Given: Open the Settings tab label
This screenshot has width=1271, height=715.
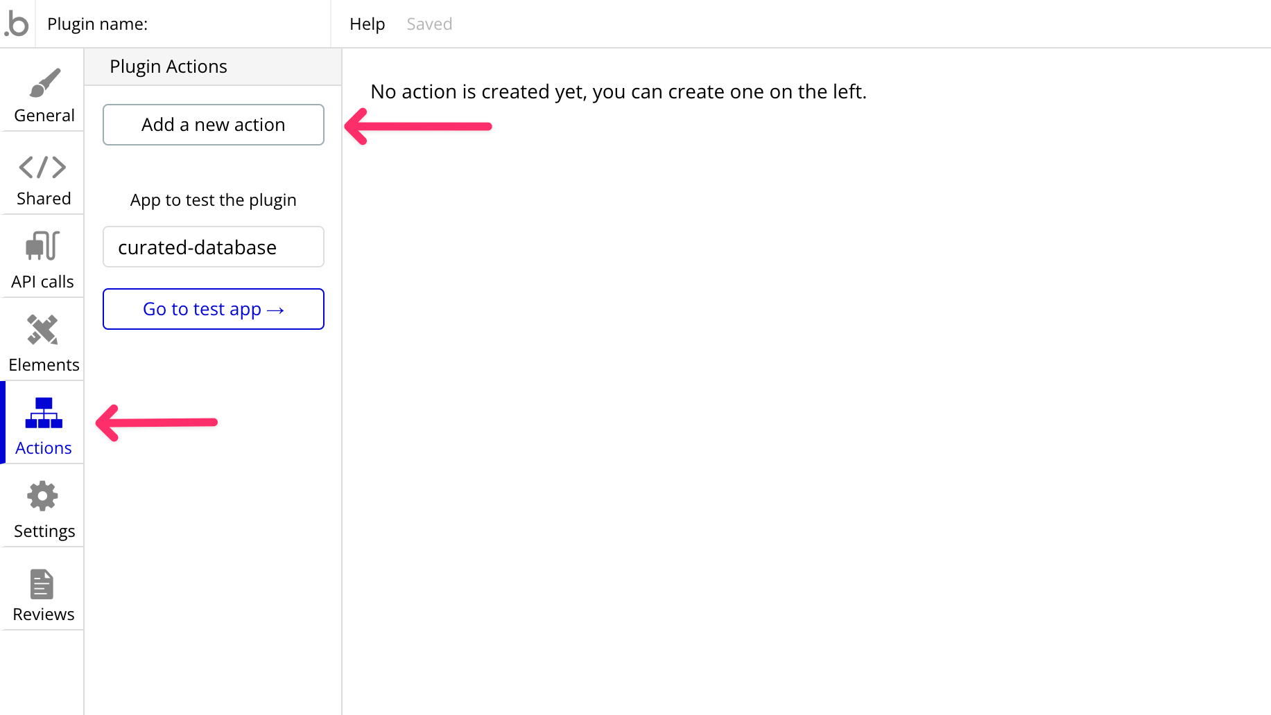Looking at the screenshot, I should 44,531.
